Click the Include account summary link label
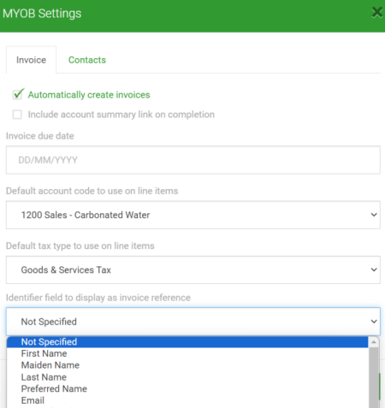 coord(121,115)
